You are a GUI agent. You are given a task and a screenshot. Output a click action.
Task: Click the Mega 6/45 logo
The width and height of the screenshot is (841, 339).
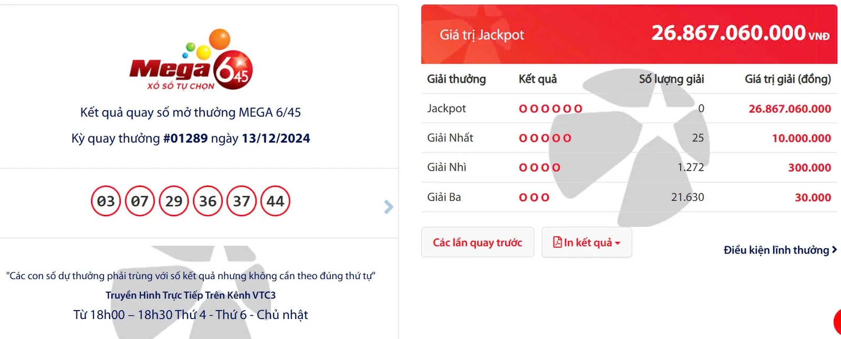pyautogui.click(x=191, y=61)
